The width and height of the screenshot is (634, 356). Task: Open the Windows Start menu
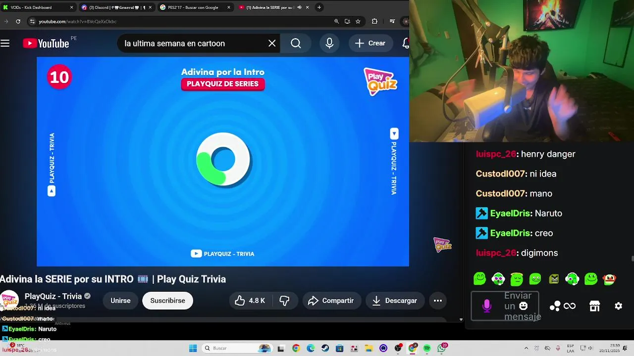[x=193, y=348]
